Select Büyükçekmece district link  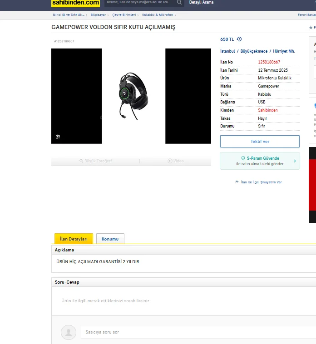(254, 51)
